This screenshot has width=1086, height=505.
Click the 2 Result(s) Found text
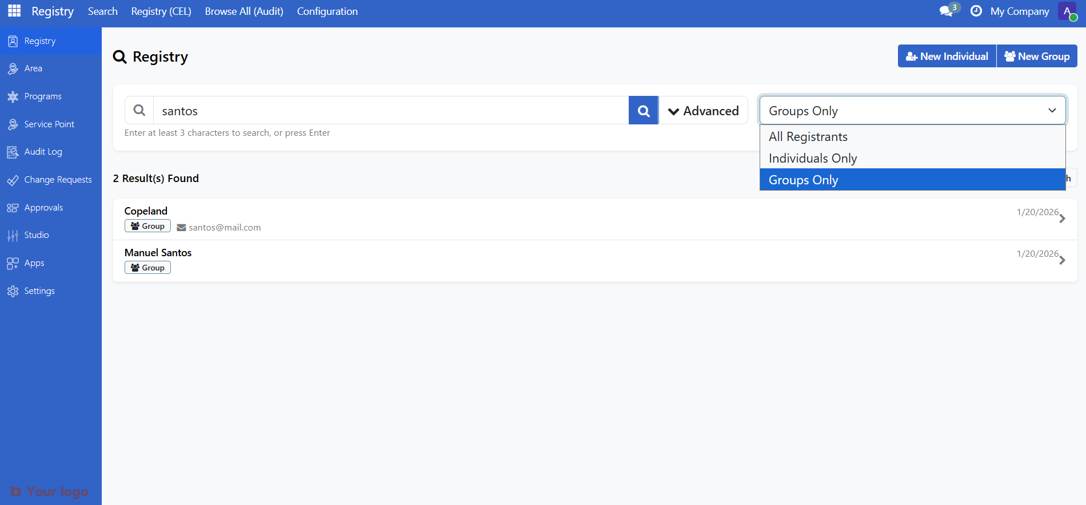click(156, 179)
